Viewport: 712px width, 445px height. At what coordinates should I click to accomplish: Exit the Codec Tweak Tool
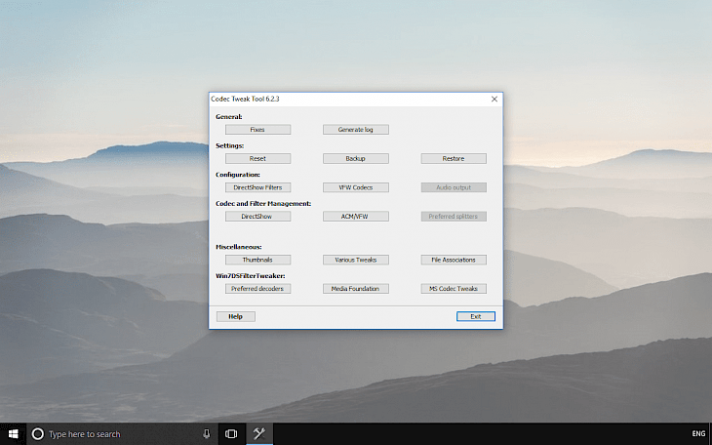(476, 316)
